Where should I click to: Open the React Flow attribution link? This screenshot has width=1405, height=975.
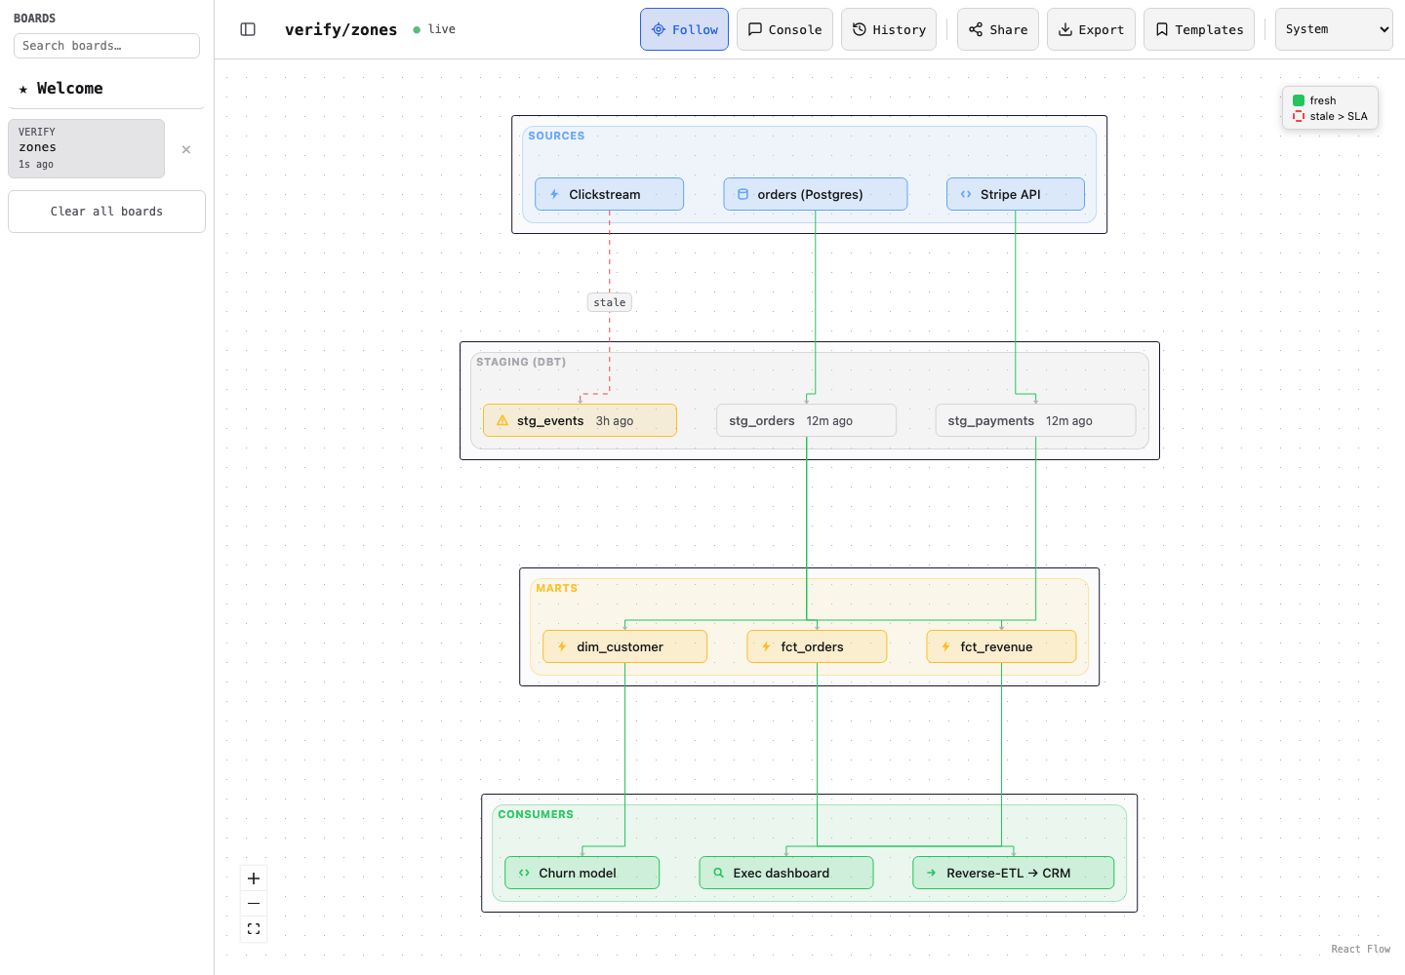click(x=1360, y=949)
